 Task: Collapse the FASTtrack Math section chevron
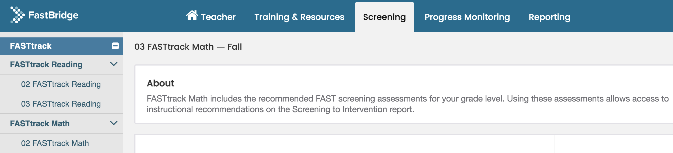tap(114, 123)
